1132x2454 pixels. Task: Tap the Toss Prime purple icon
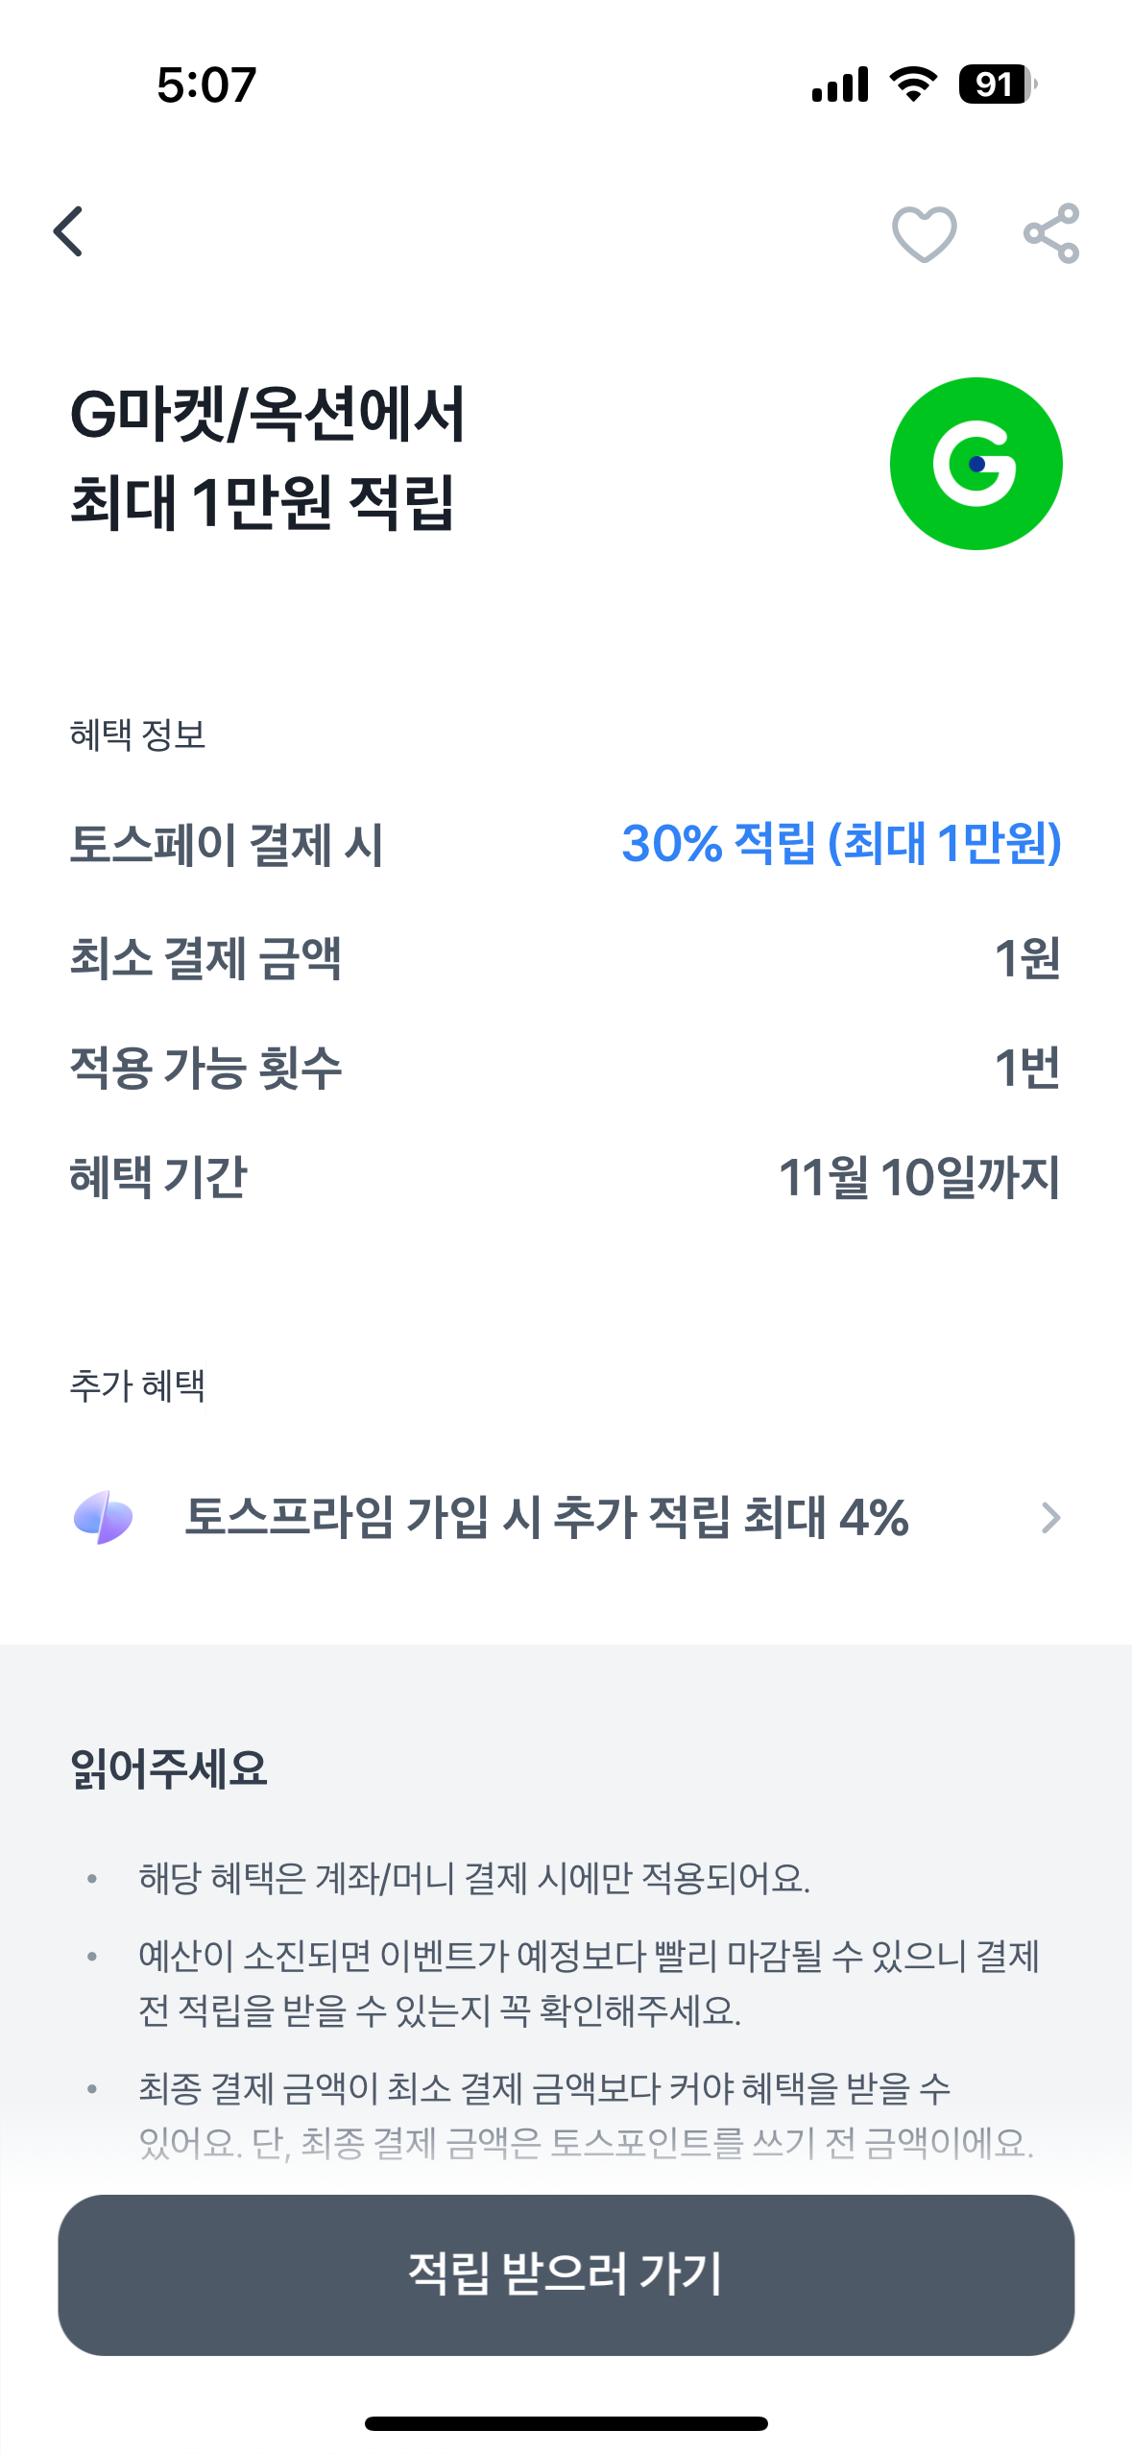pos(104,1518)
